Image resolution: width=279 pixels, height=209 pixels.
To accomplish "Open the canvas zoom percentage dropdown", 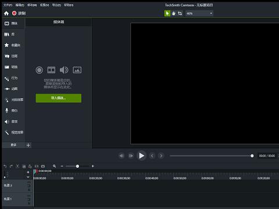I will (199, 13).
